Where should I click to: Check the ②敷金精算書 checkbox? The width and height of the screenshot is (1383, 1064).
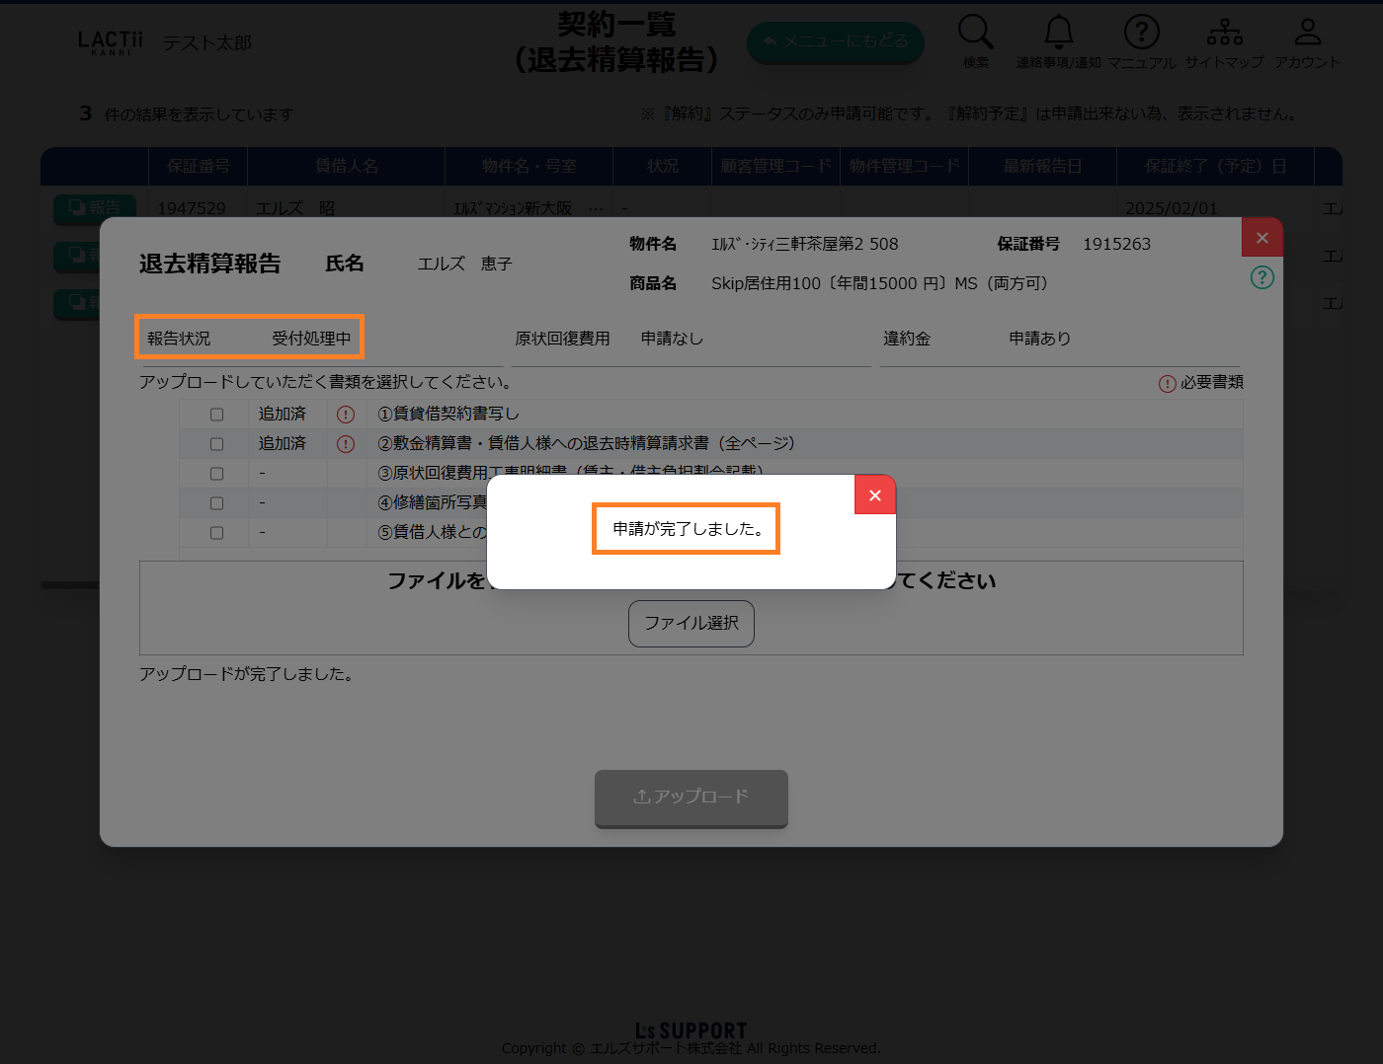click(217, 444)
